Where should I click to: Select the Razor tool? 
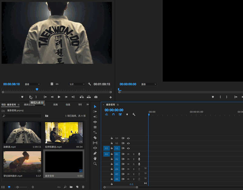pos(95,138)
